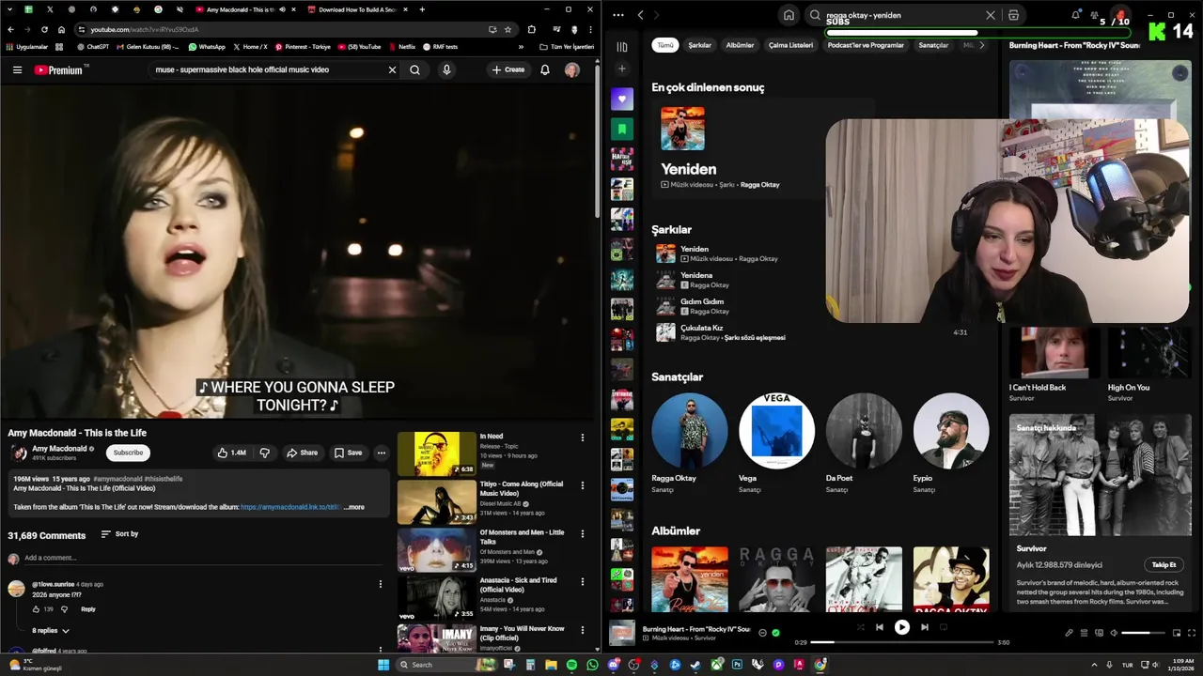Image resolution: width=1203 pixels, height=676 pixels.
Task: Like the '2026 anyone' comment
Action: [x=37, y=609]
